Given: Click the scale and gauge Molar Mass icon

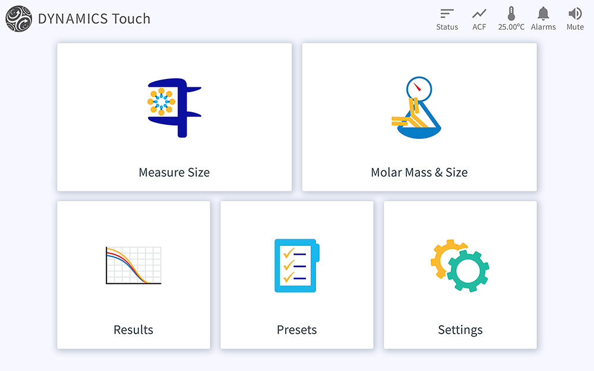Looking at the screenshot, I should [419, 108].
